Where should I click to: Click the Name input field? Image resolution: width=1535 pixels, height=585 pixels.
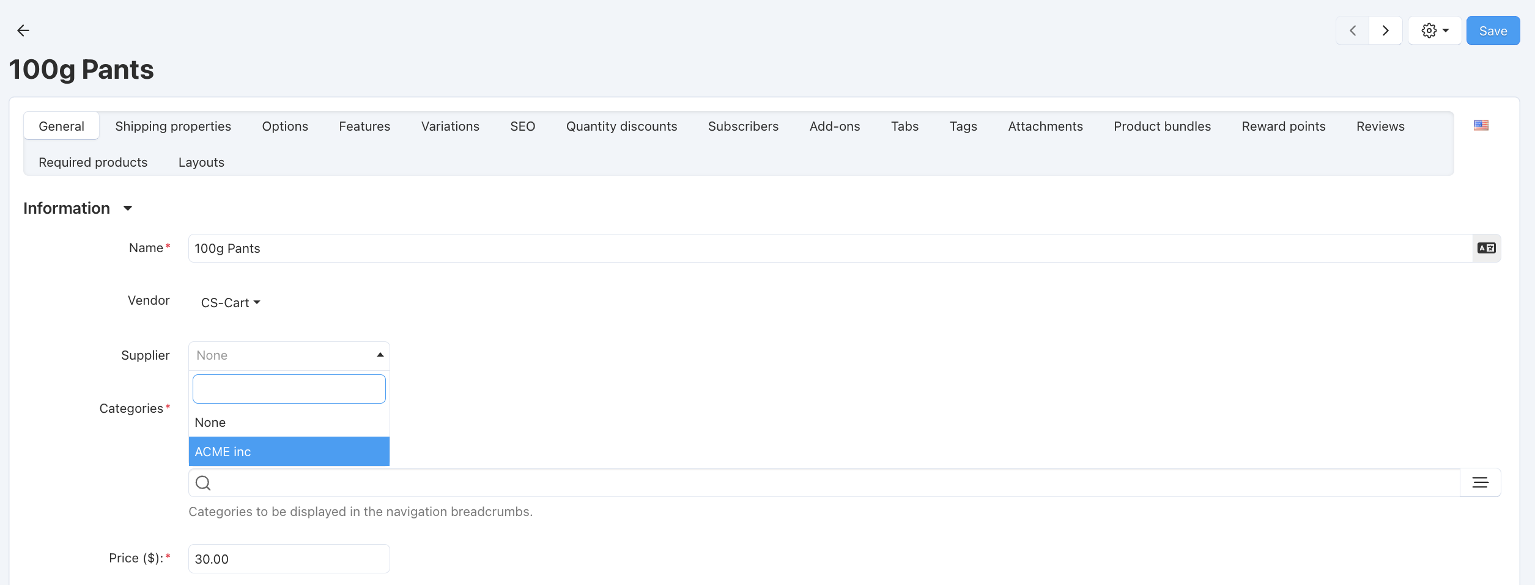pyautogui.click(x=830, y=248)
